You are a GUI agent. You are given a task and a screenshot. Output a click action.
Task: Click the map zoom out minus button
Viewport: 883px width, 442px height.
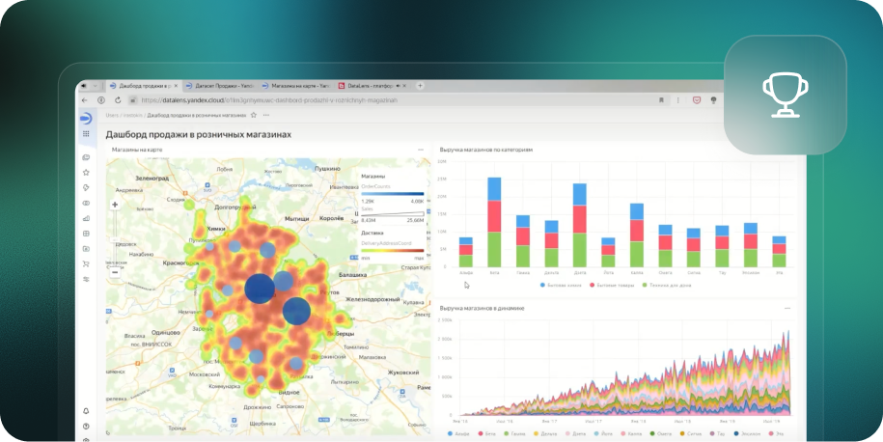coord(115,272)
